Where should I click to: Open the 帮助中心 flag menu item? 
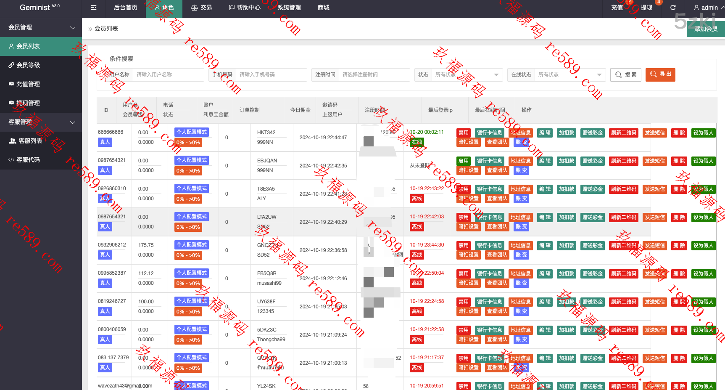pyautogui.click(x=245, y=8)
